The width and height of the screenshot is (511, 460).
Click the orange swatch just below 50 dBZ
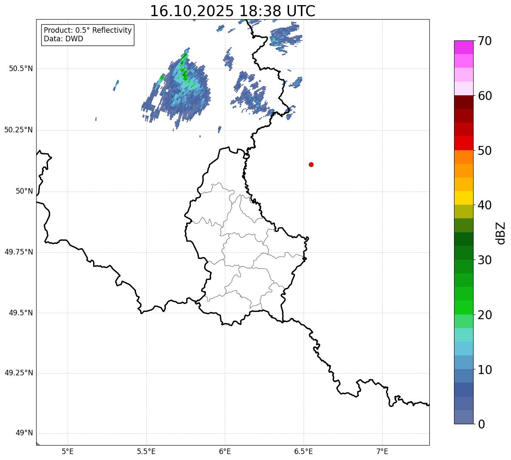(464, 157)
